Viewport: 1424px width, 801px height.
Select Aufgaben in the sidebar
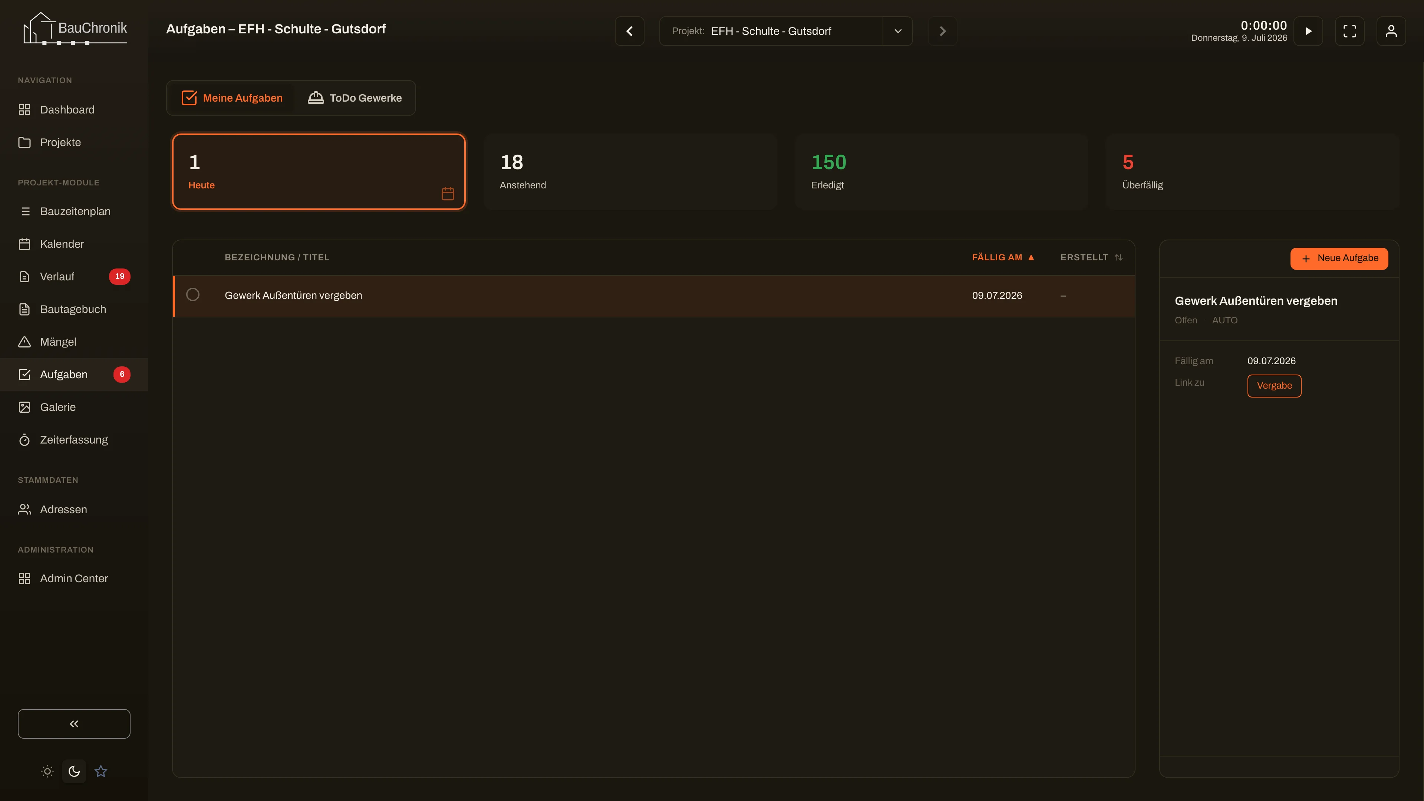point(74,374)
